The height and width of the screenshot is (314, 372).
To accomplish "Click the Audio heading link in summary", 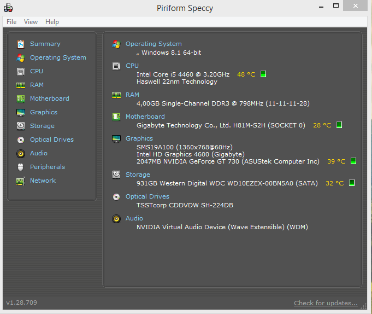I will (134, 218).
